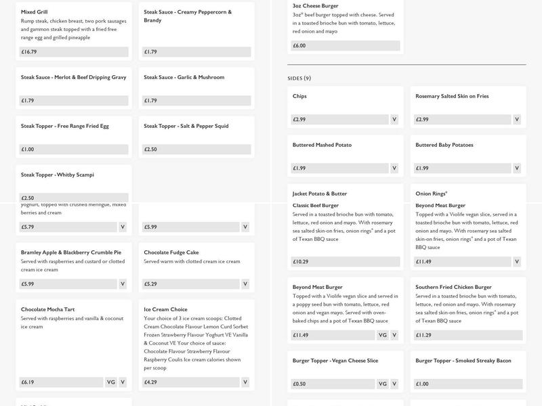Click the £1.99 price for Buttered Baby Potatoes
The height and width of the screenshot is (406, 542).
click(x=463, y=168)
